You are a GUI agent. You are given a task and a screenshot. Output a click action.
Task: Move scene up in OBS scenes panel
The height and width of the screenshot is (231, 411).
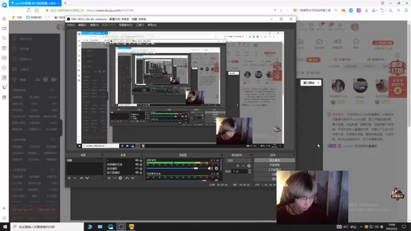[x=82, y=178]
